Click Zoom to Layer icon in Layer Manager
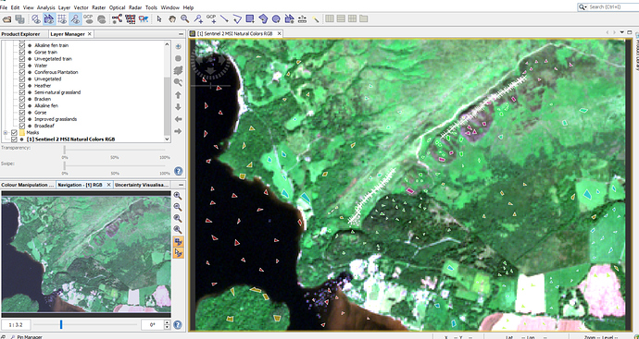Viewport: 639px width, 339px height. 178,82
